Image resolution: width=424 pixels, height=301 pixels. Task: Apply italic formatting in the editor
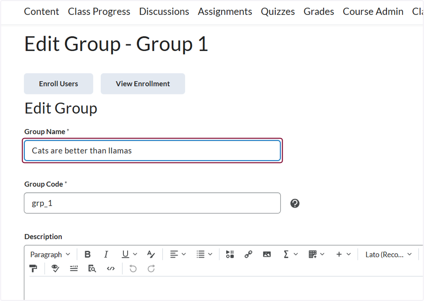point(106,254)
